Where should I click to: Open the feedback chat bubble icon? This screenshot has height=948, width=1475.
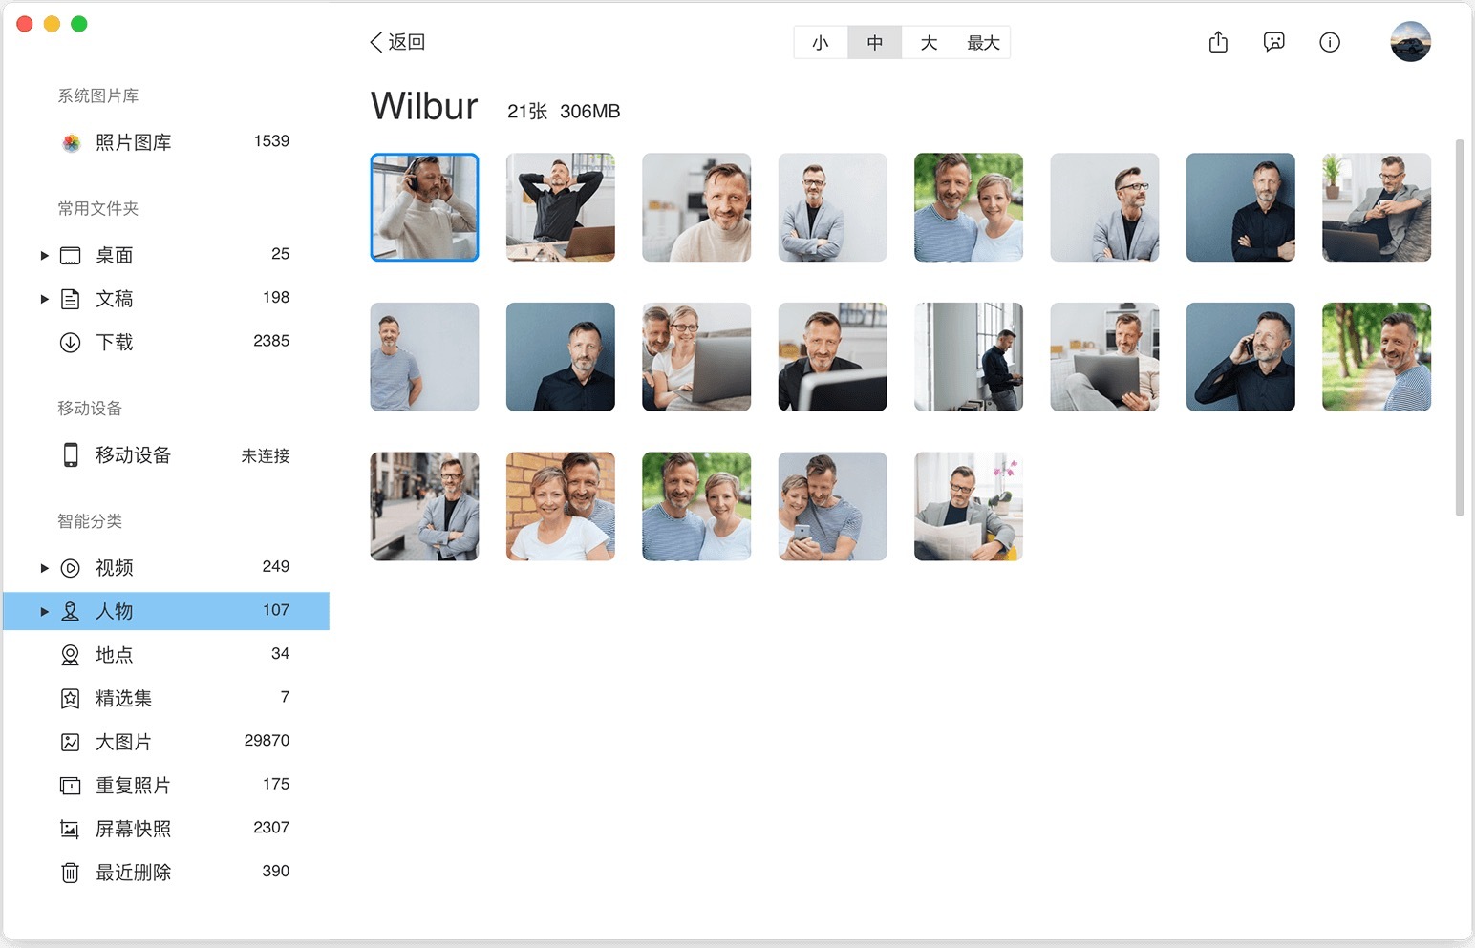[1273, 42]
